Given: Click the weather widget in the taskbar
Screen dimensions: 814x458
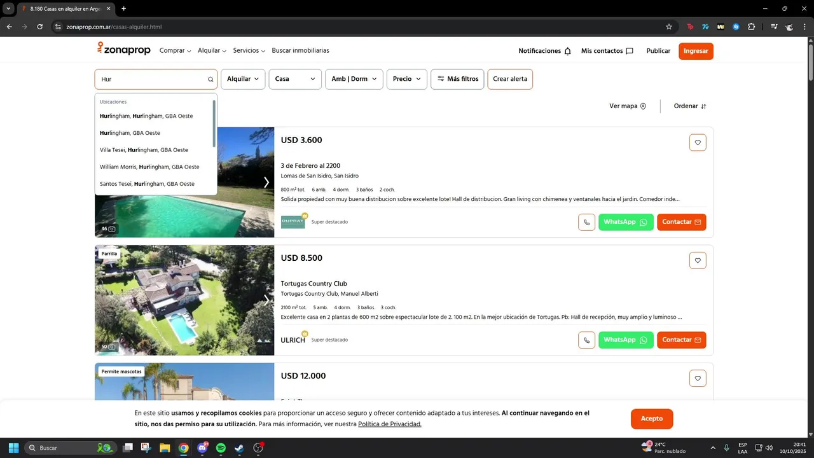Looking at the screenshot, I should pos(663,448).
